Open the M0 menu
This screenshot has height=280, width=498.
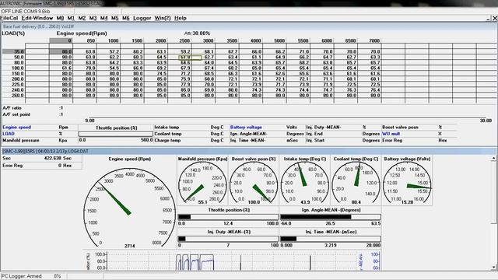click(x=60, y=18)
